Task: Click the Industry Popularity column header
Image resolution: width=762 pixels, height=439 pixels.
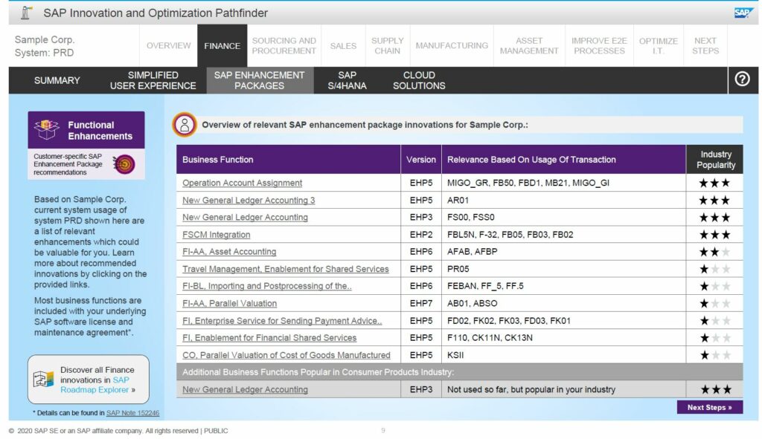Action: [x=715, y=160]
